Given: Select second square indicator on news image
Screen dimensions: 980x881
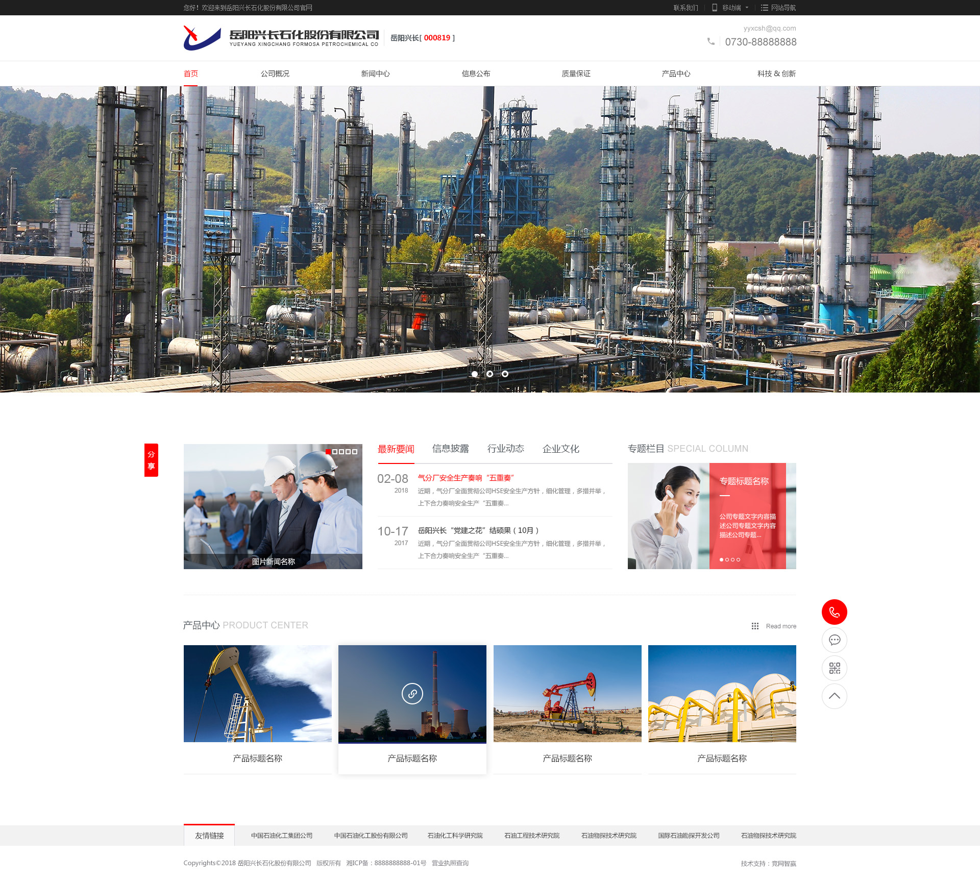Looking at the screenshot, I should pos(335,452).
